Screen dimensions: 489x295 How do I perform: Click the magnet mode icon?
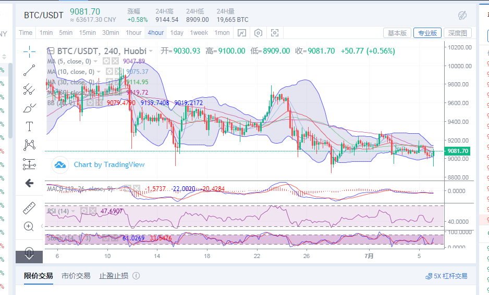click(x=29, y=251)
